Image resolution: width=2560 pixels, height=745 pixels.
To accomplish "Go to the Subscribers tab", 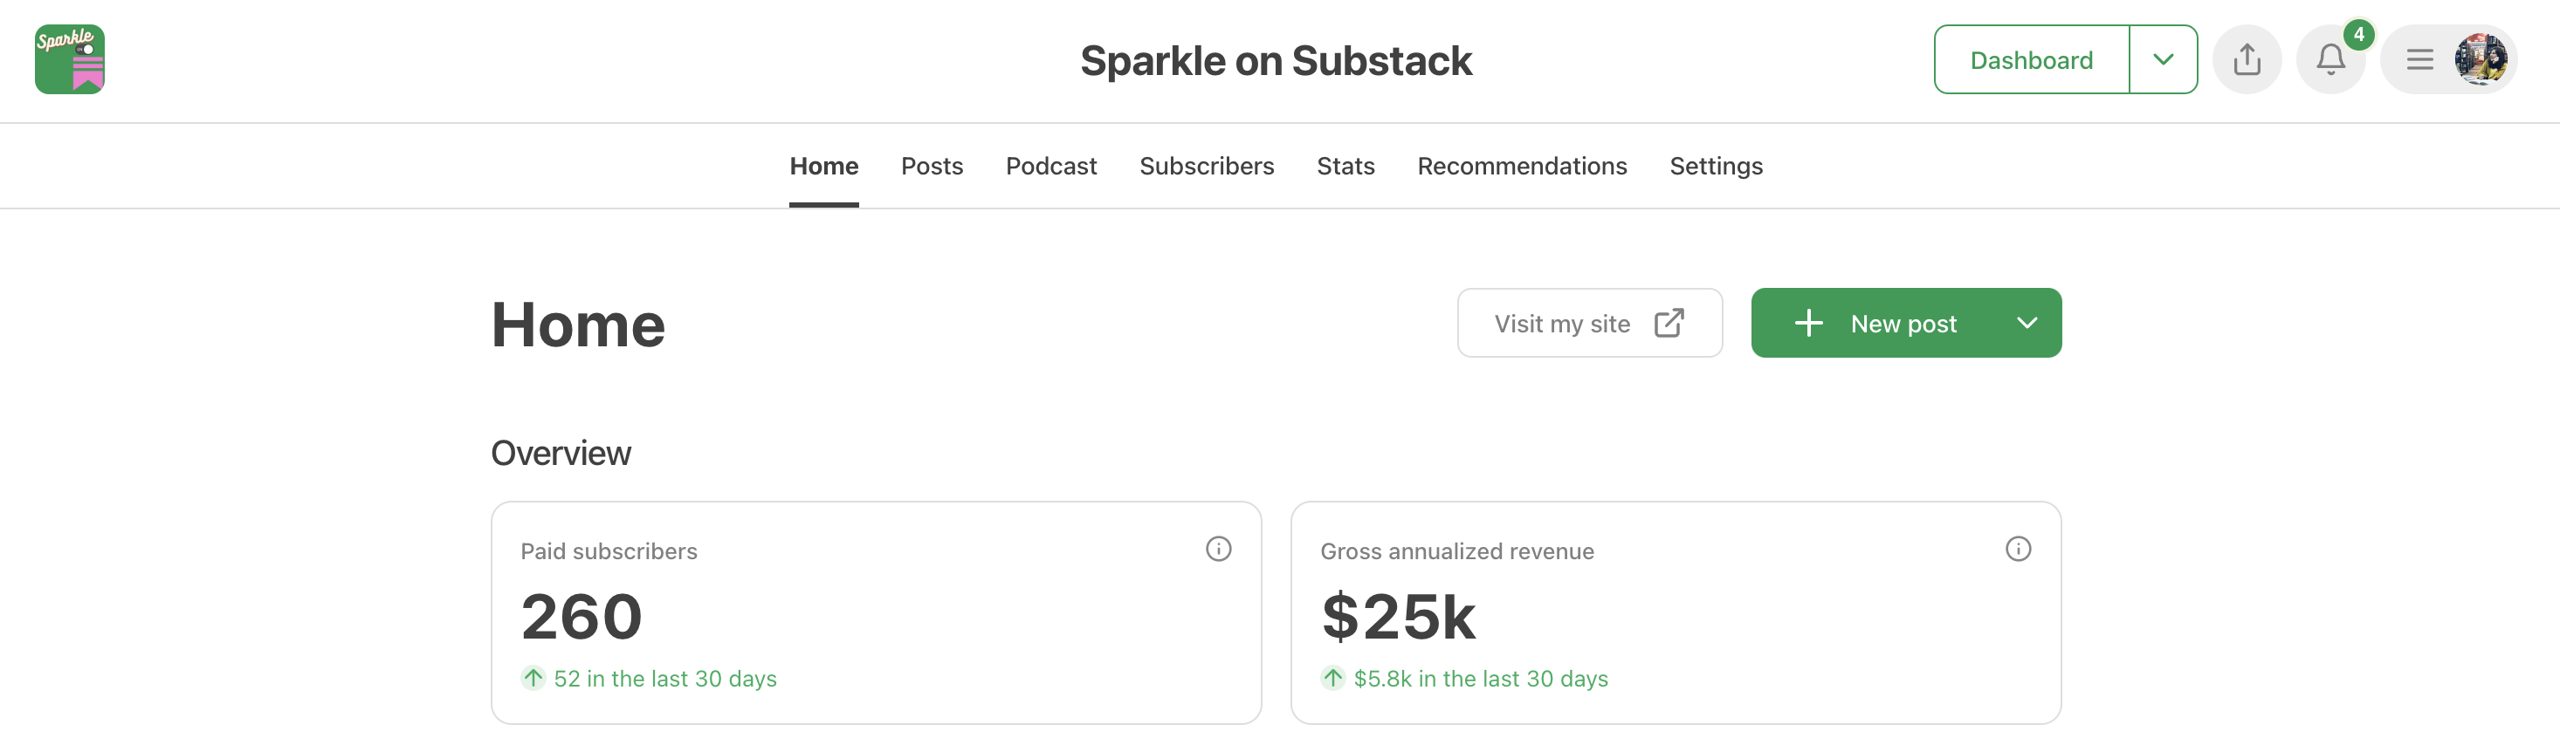I will (x=1207, y=166).
